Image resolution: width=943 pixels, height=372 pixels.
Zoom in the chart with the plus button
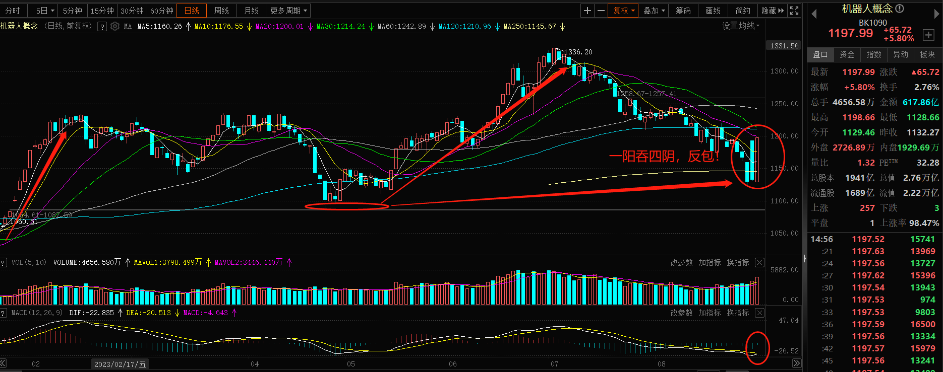[587, 11]
